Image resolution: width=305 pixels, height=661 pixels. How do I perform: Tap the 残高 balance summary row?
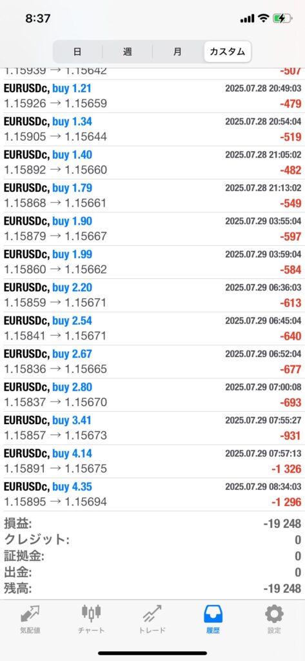point(152,589)
